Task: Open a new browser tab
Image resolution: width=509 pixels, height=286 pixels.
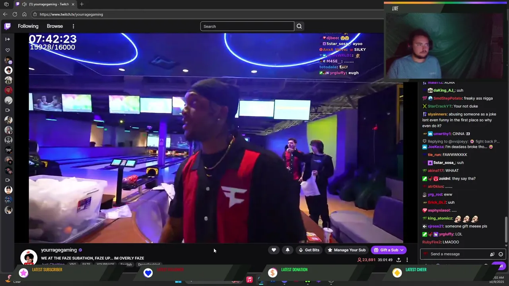Action: 82,4
